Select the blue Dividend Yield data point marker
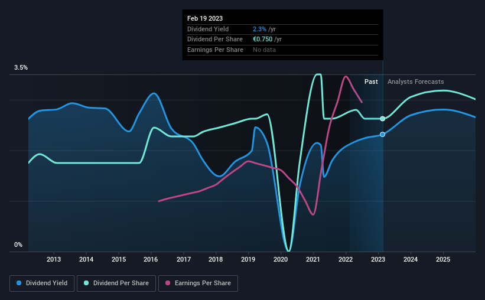This screenshot has height=300, width=485. (x=383, y=135)
